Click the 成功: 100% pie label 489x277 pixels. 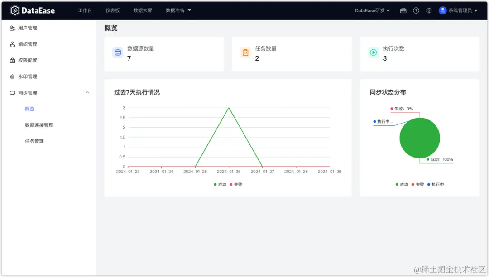440,159
